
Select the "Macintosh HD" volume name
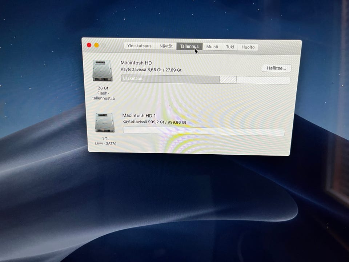pos(136,63)
